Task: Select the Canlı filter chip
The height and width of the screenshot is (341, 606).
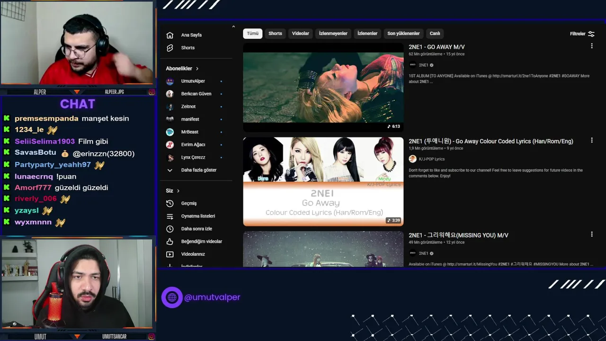Action: pos(435,34)
